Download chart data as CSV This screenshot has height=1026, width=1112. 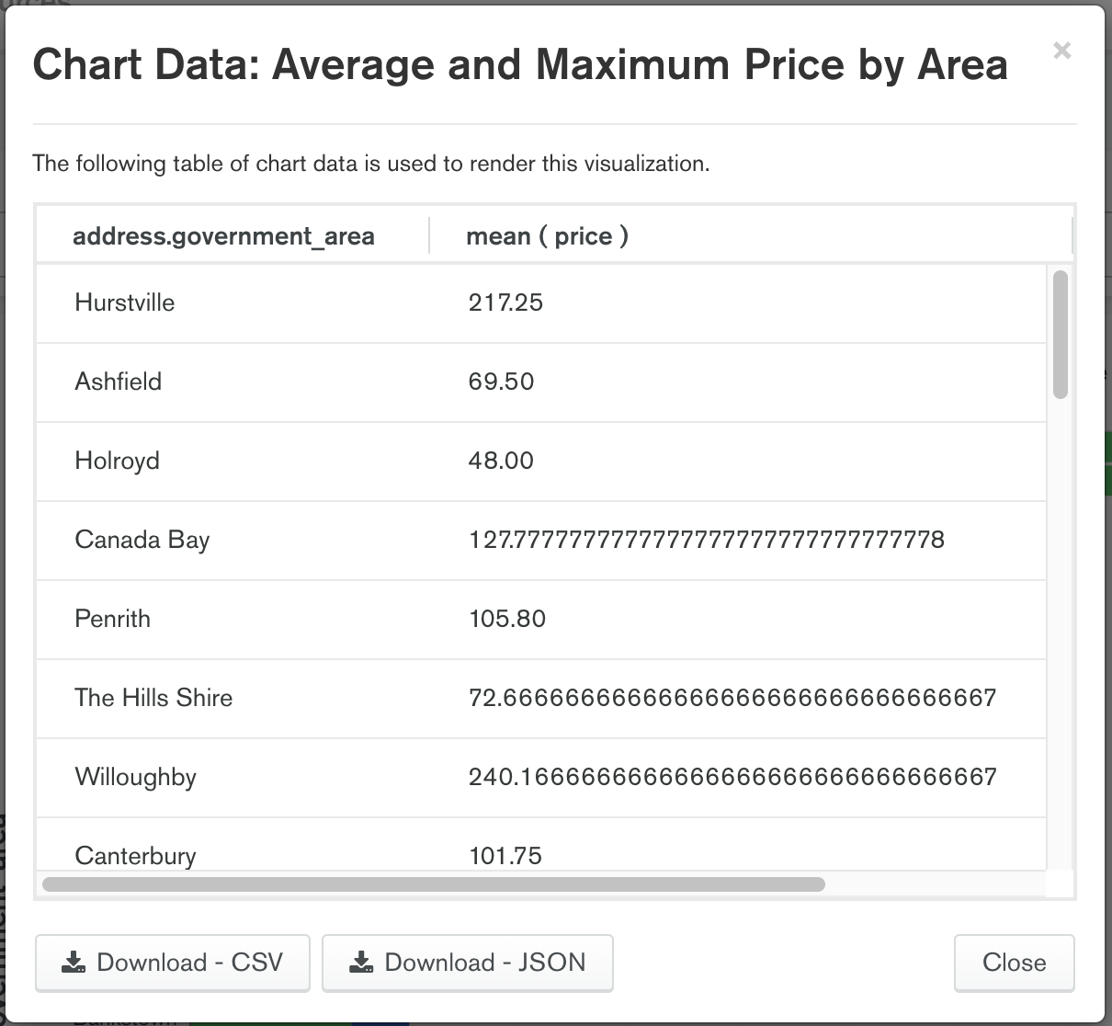[x=173, y=963]
